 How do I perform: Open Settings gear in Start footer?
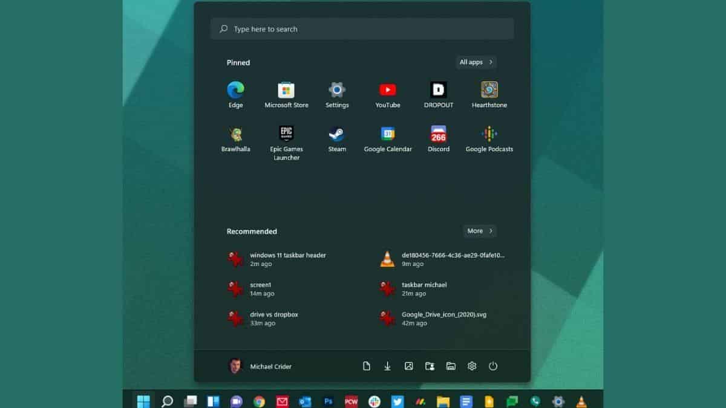[472, 366]
